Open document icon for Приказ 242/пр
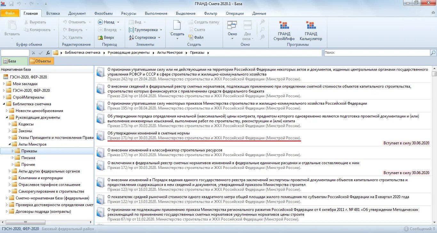Image resolution: width=437 pixels, height=233 pixels. click(101, 72)
